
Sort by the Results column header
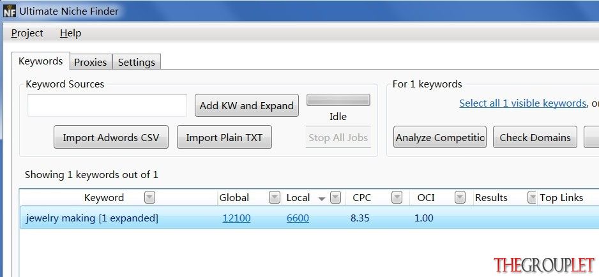pos(491,197)
